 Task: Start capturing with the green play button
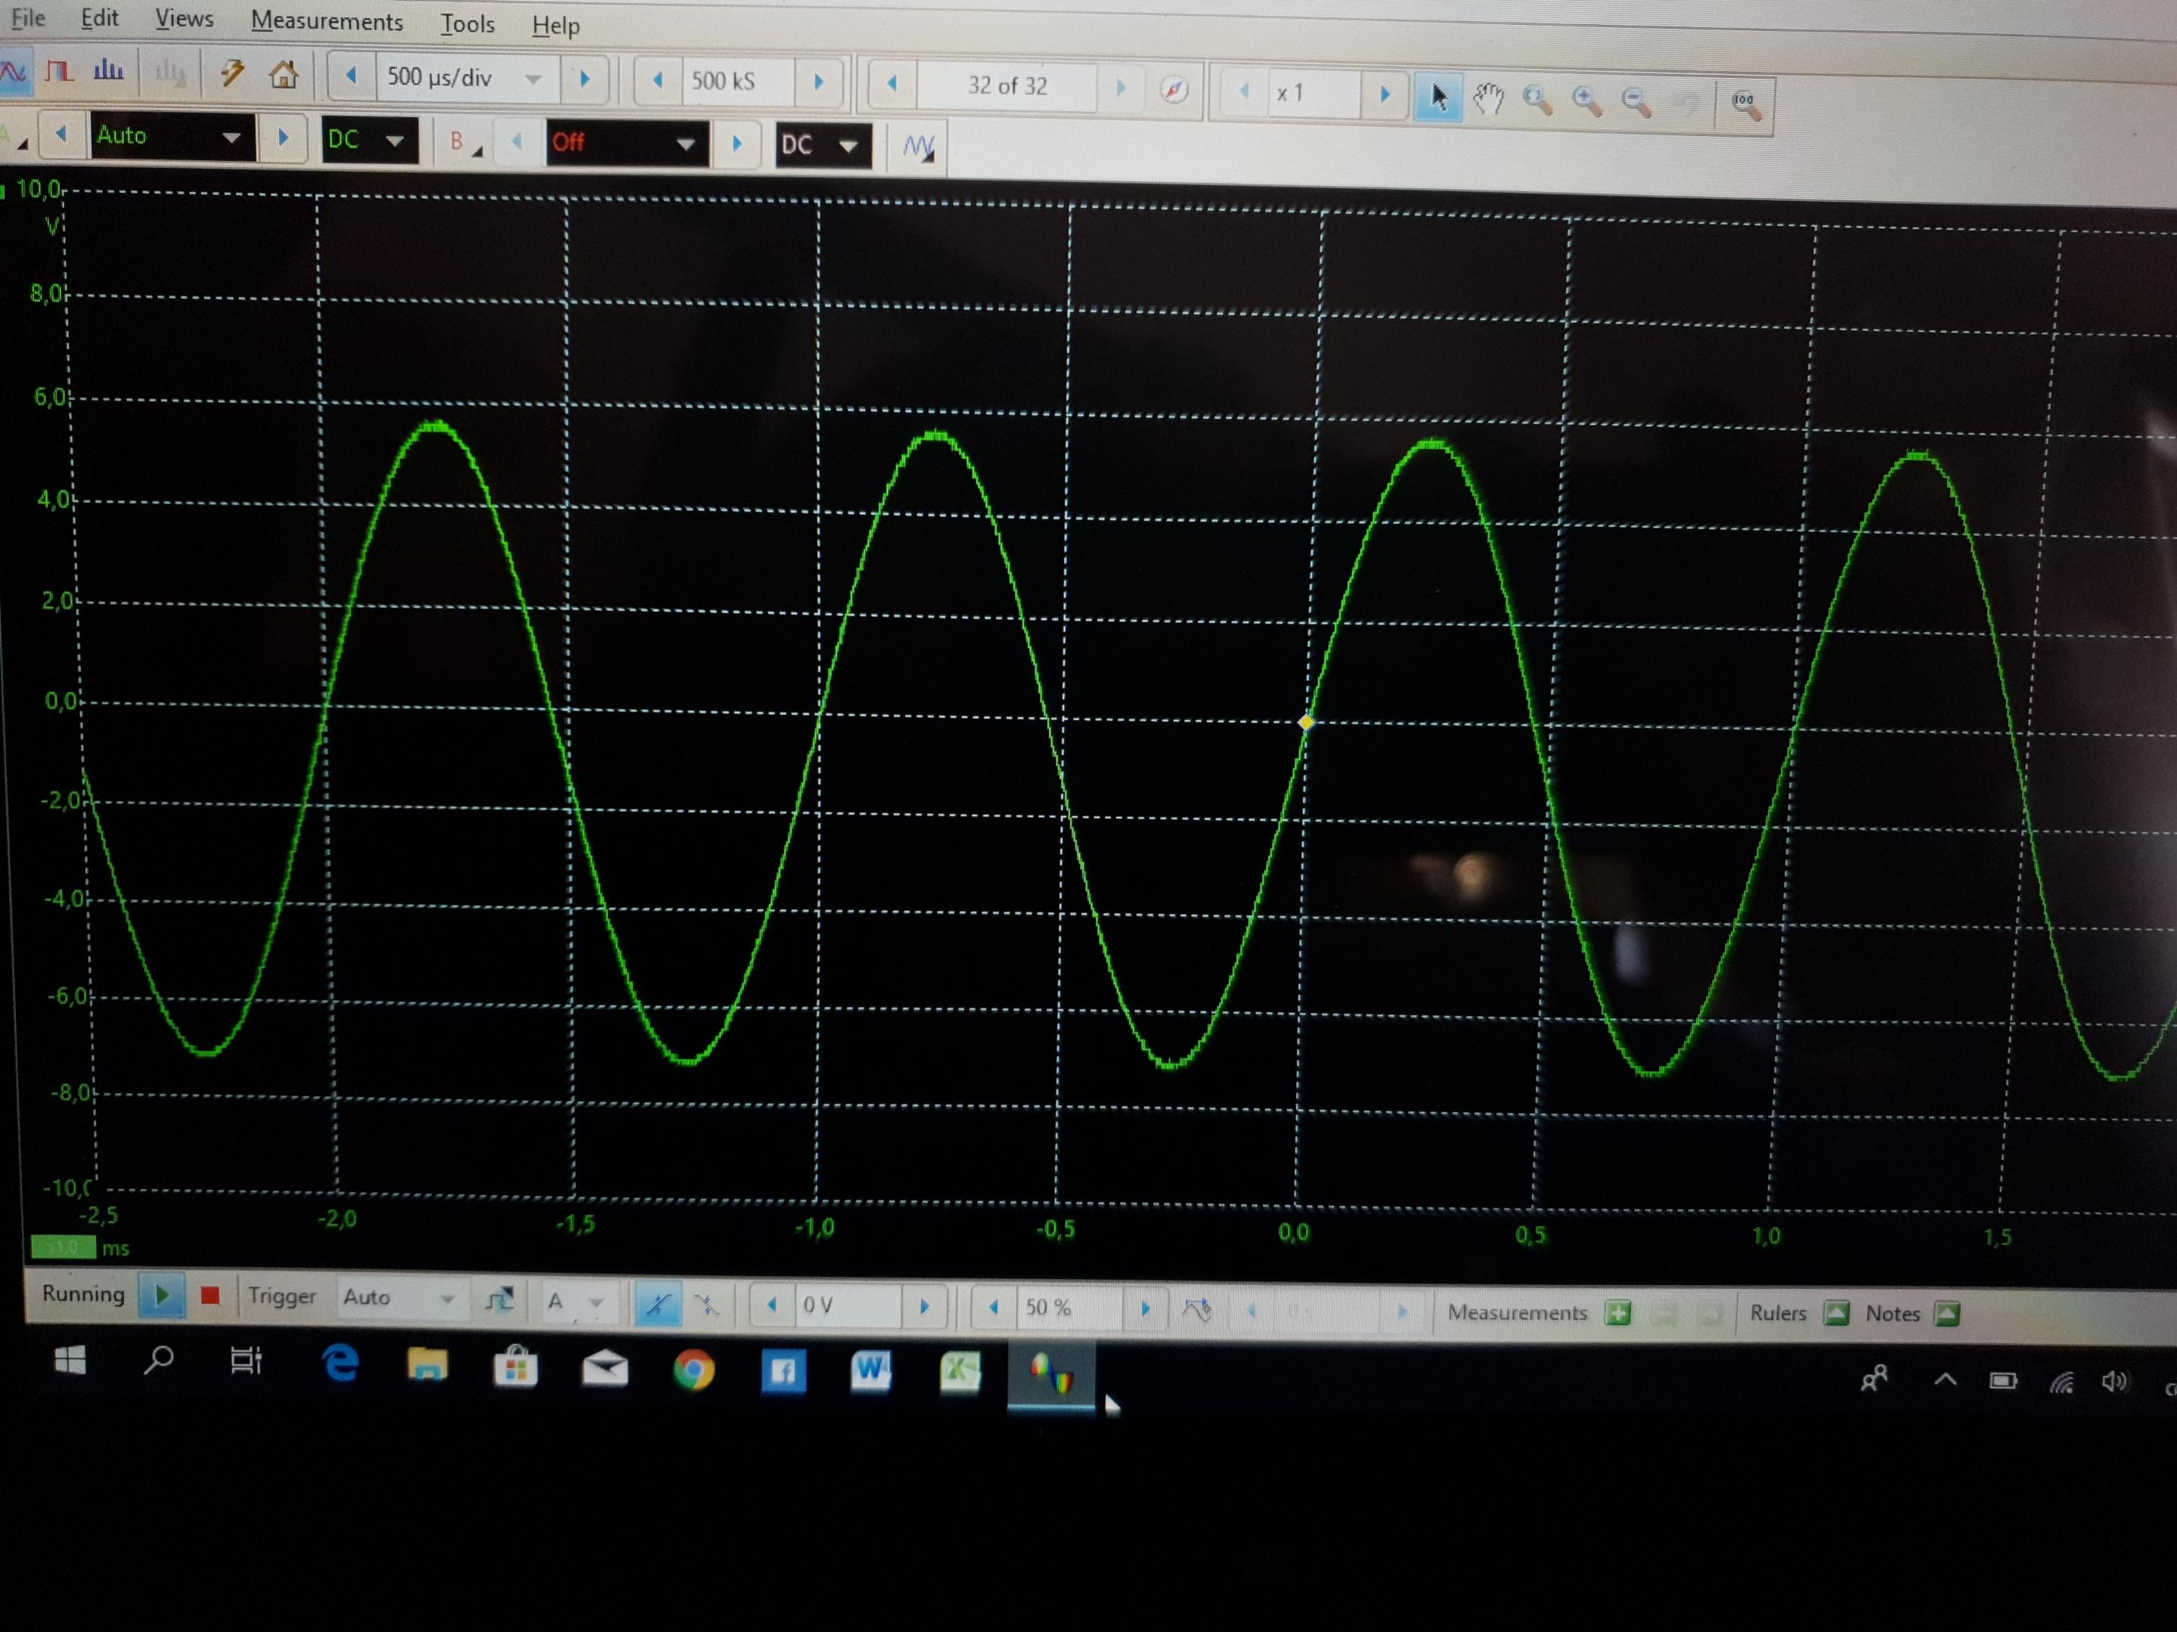[x=163, y=1296]
